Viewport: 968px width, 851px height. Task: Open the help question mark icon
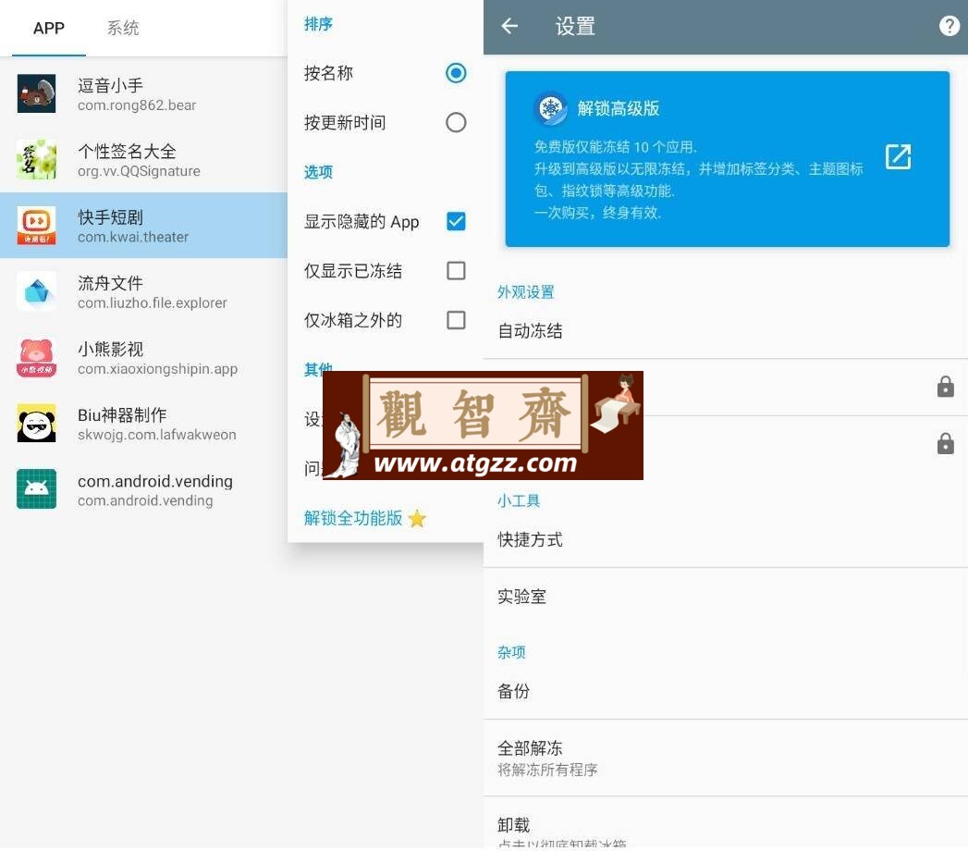click(x=949, y=26)
